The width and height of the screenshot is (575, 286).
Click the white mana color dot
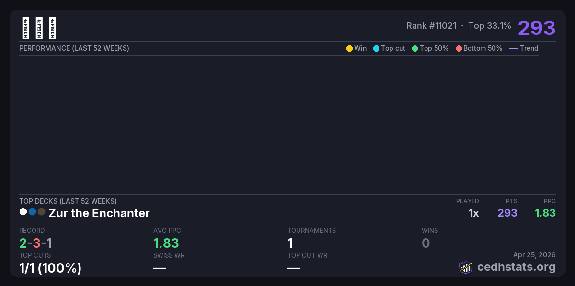[x=23, y=212]
